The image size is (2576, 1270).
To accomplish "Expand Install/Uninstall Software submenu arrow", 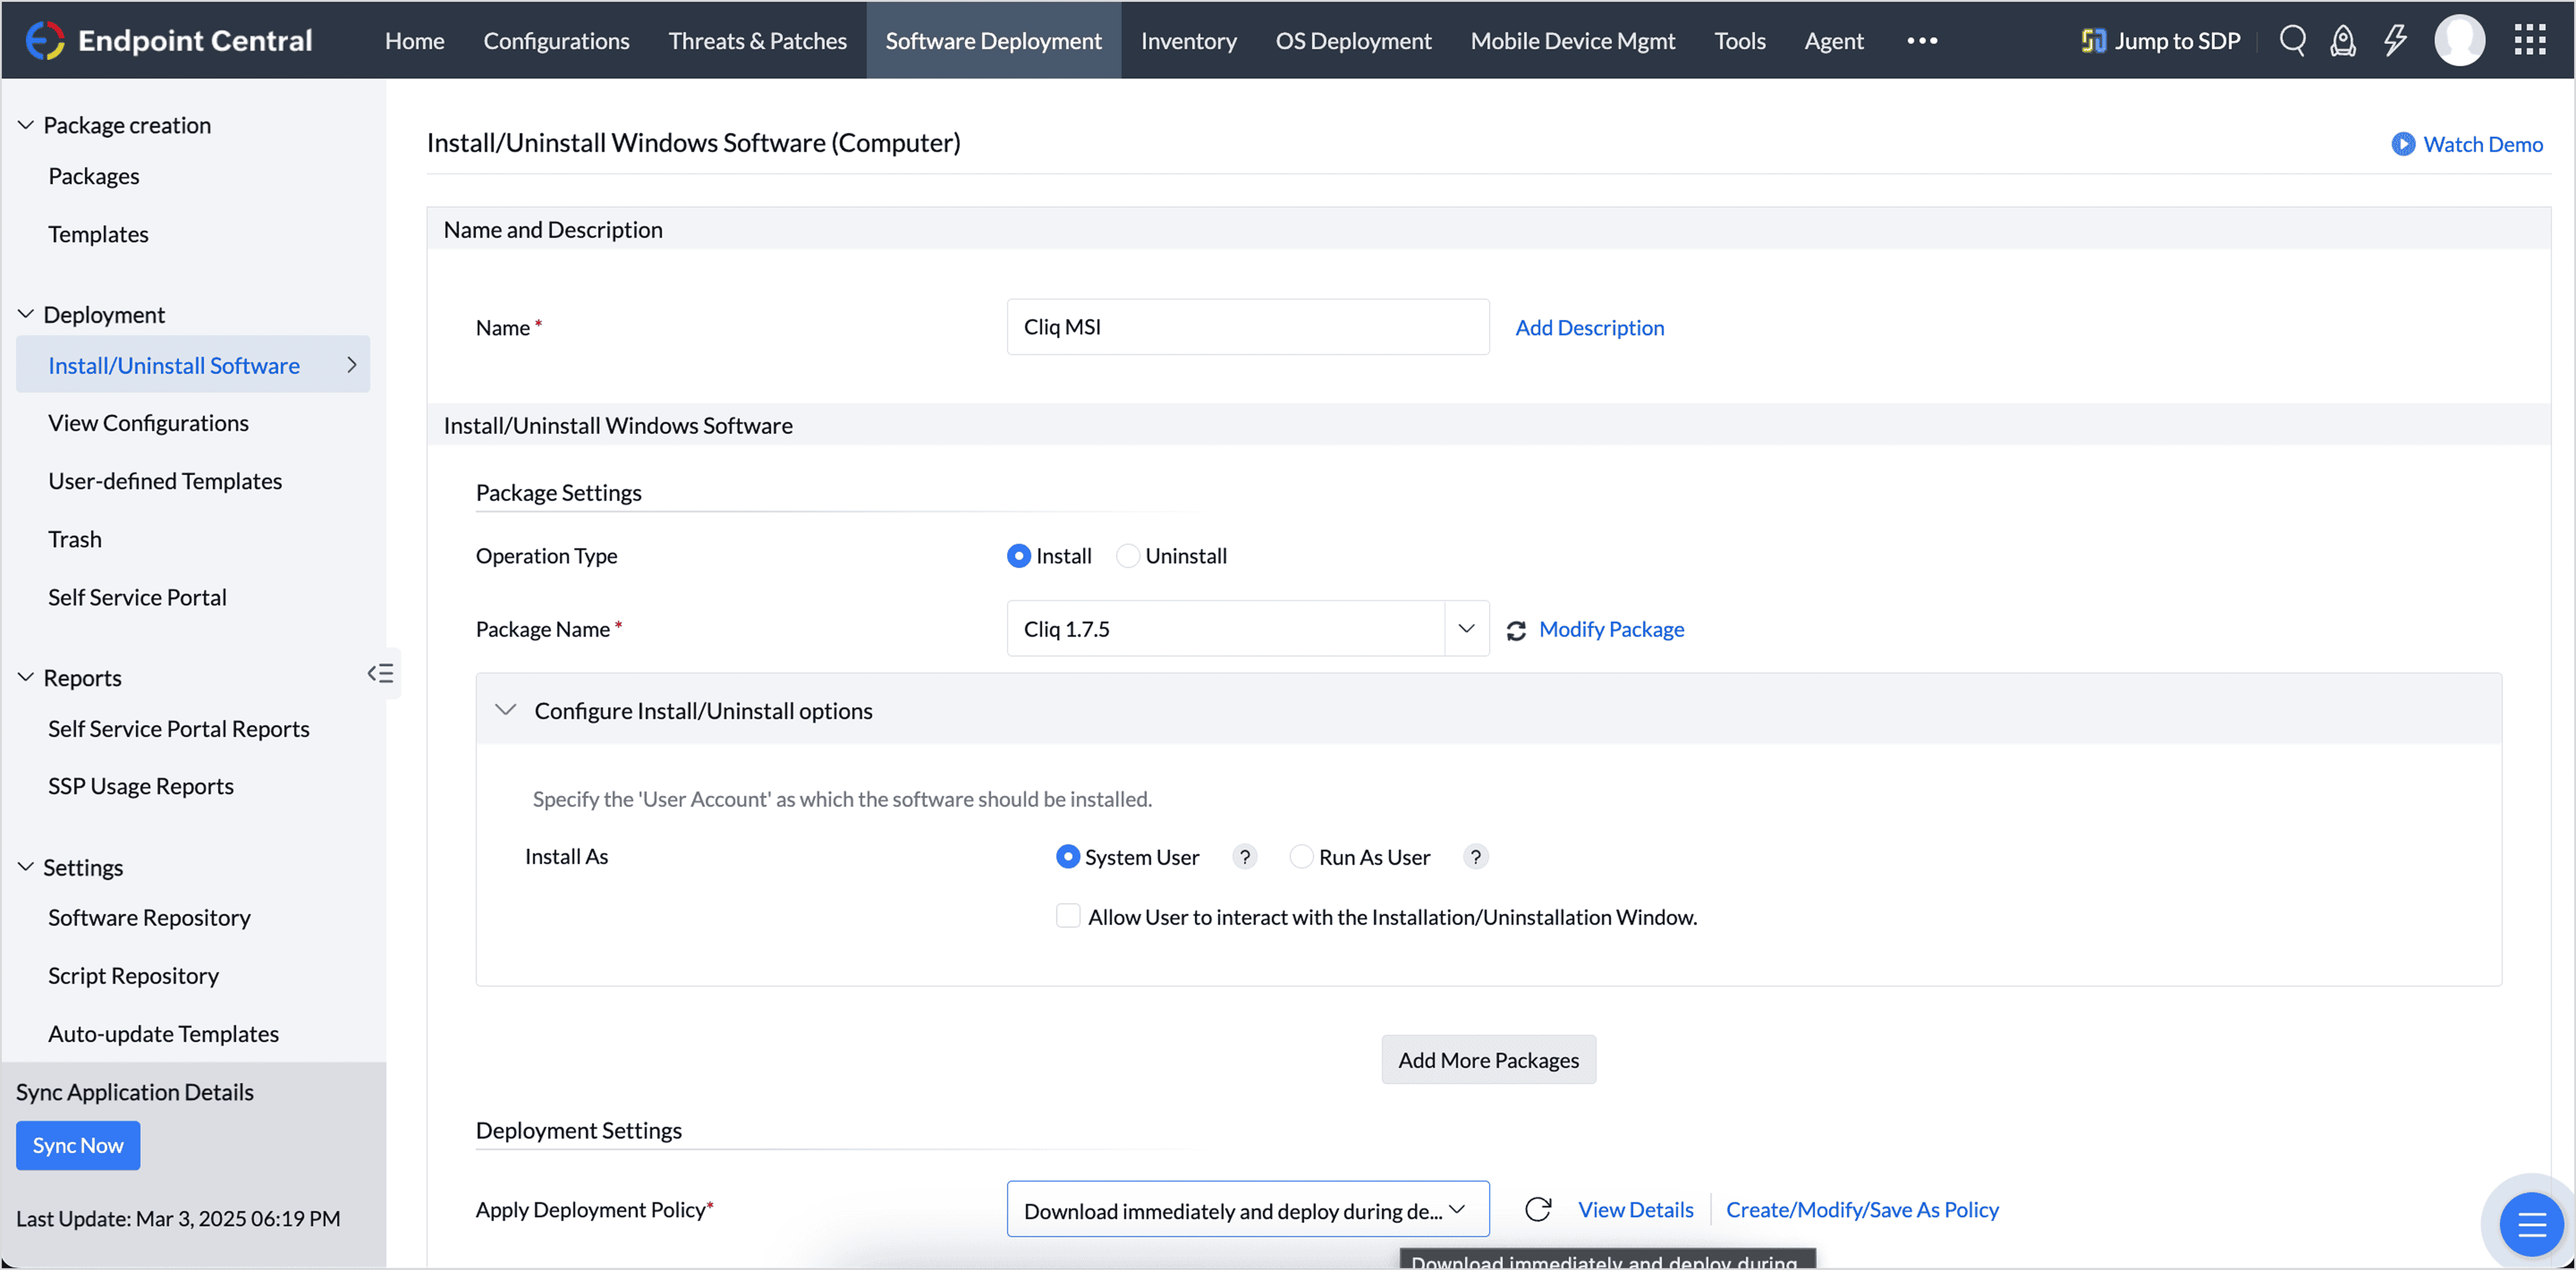I will click(x=351, y=365).
